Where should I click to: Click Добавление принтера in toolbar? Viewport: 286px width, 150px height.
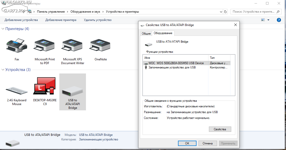pos(61,20)
